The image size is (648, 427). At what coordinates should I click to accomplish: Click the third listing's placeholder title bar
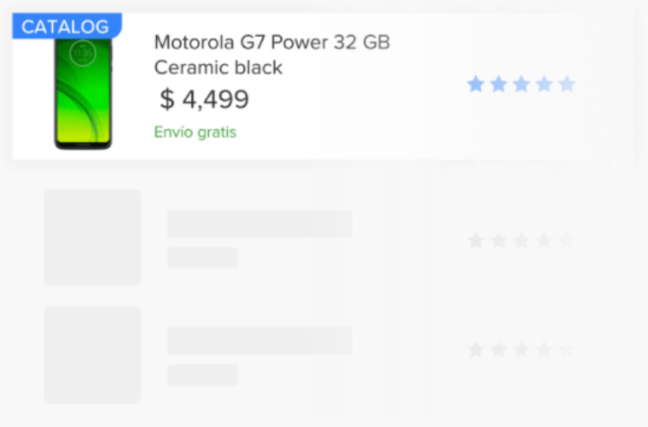pyautogui.click(x=259, y=341)
